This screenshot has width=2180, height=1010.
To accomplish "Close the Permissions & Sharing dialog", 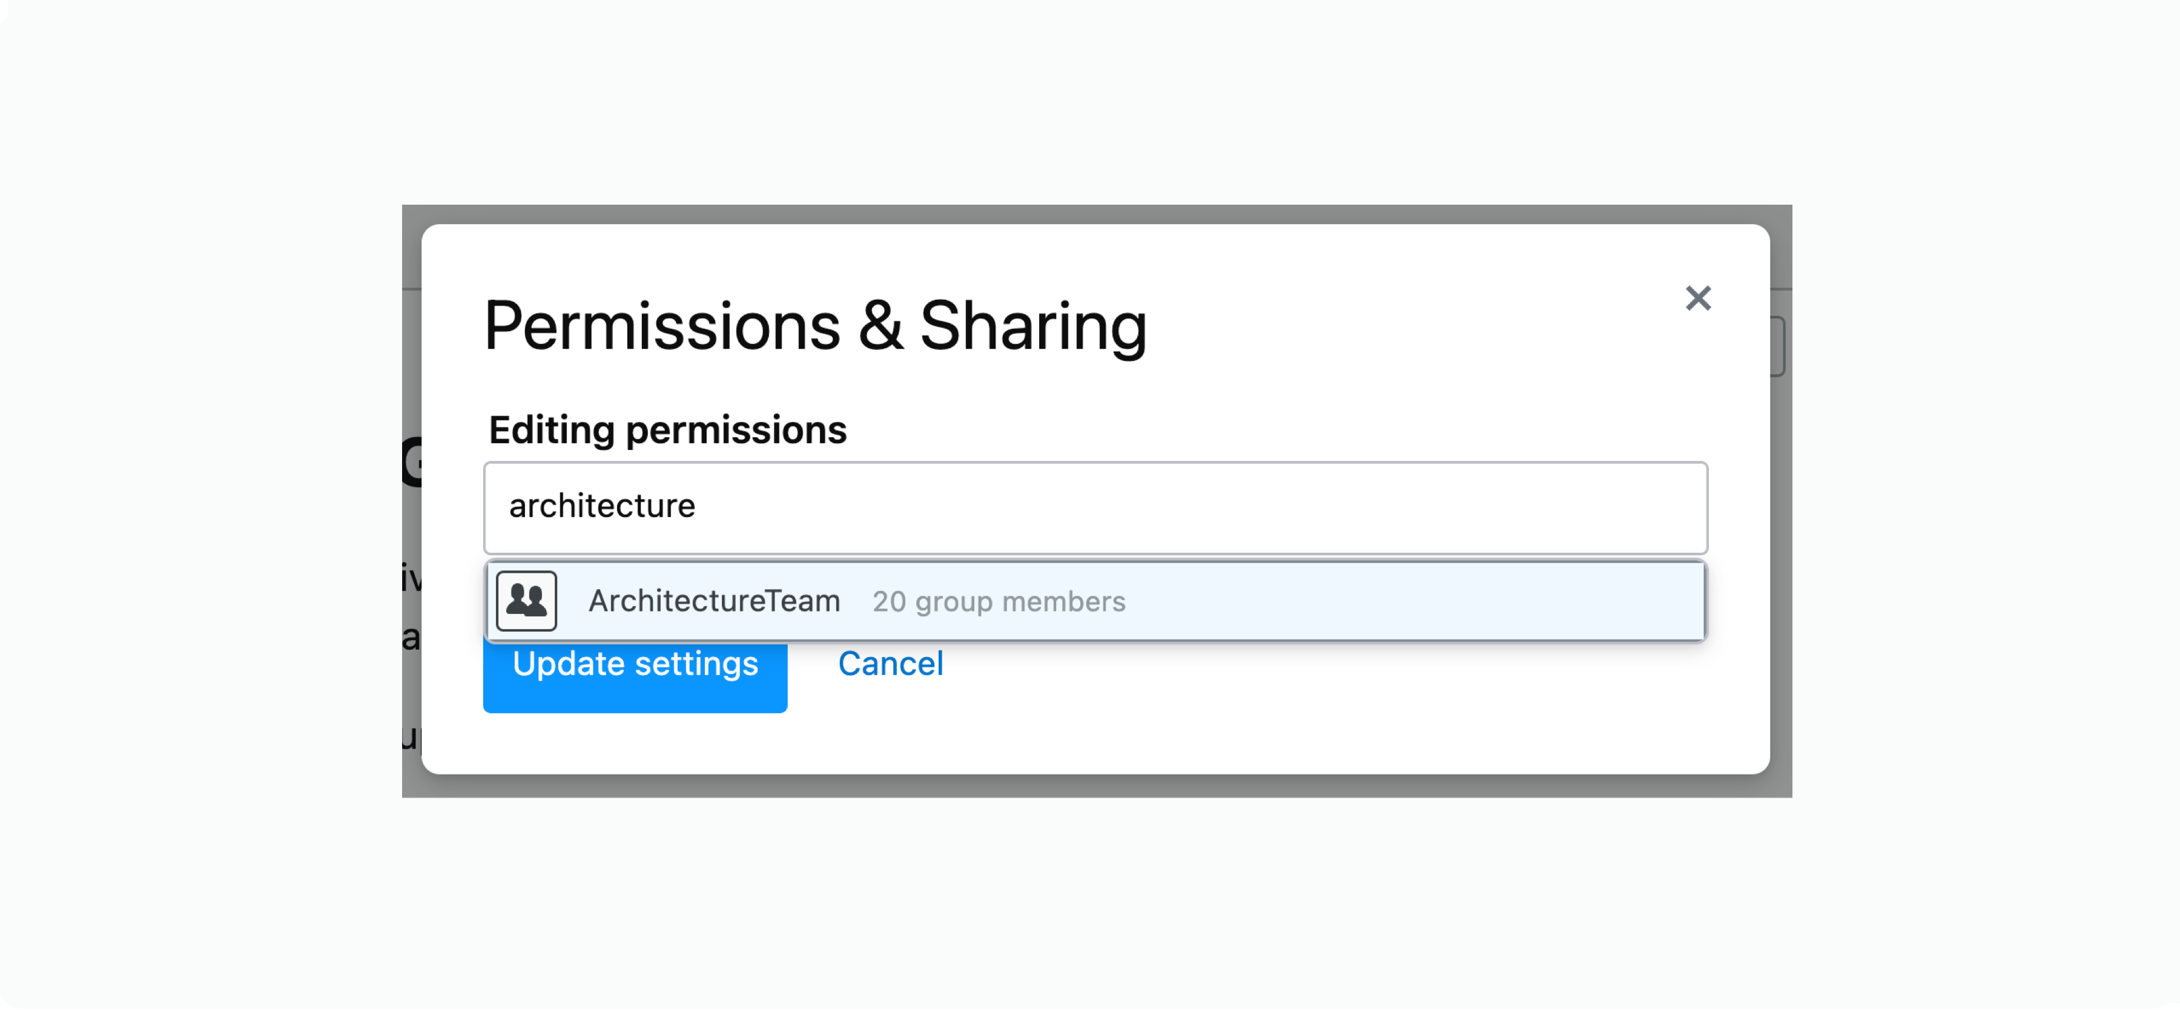I will pos(1697,299).
